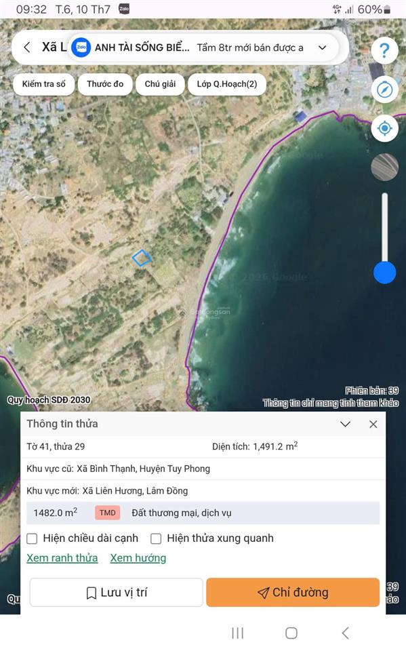
Task: Select the Kiểm tra sổ option
Action: 44,84
